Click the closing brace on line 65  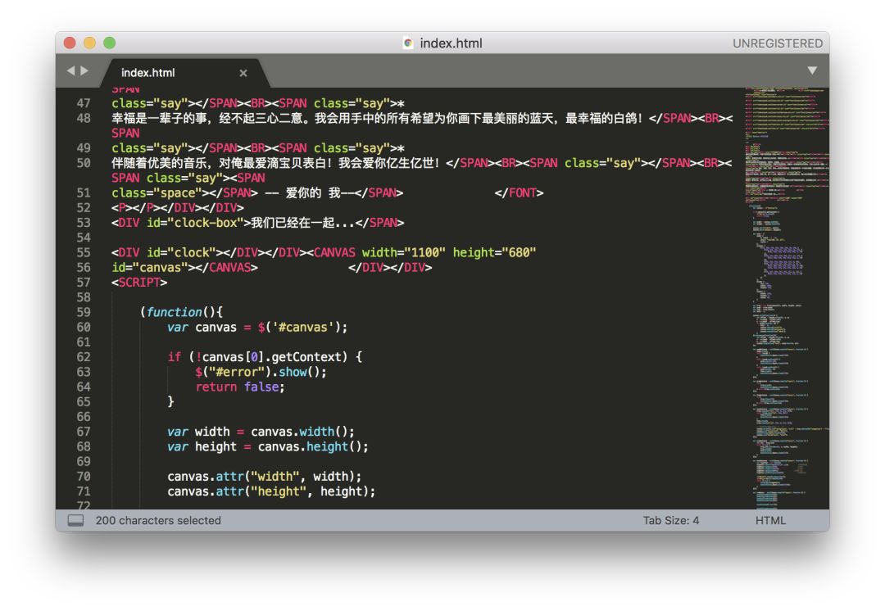click(170, 401)
